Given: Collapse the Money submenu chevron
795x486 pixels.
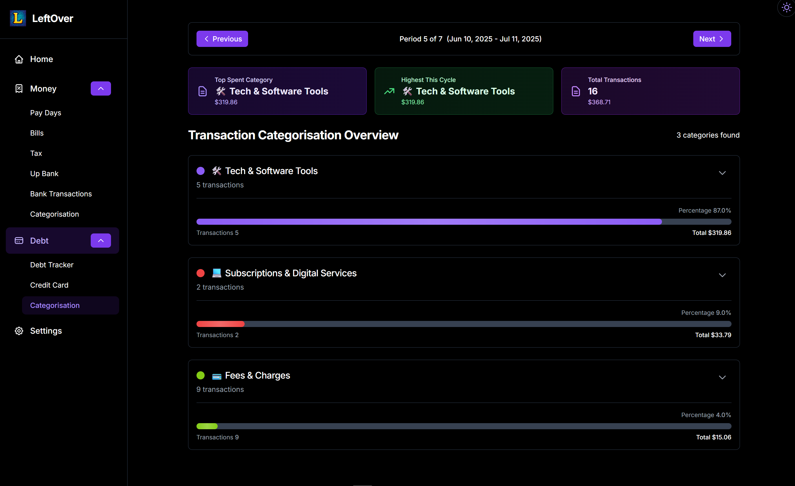Looking at the screenshot, I should point(101,89).
